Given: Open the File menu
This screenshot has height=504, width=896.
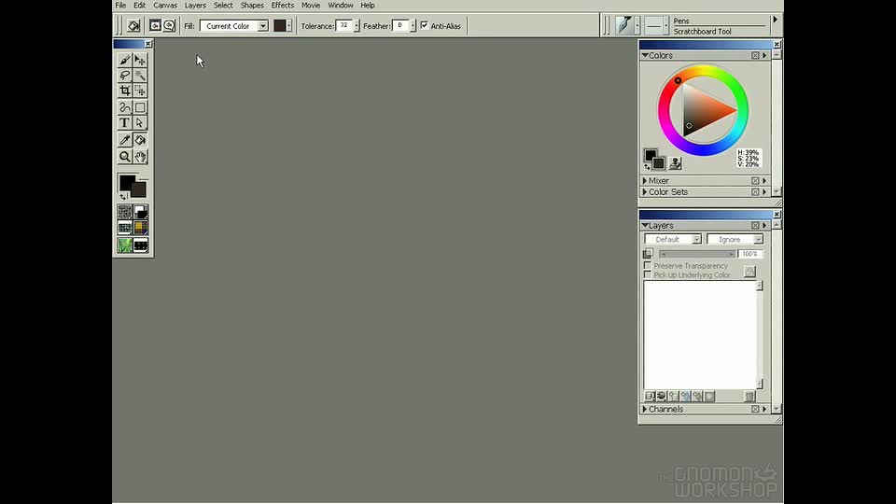Looking at the screenshot, I should pos(120,6).
